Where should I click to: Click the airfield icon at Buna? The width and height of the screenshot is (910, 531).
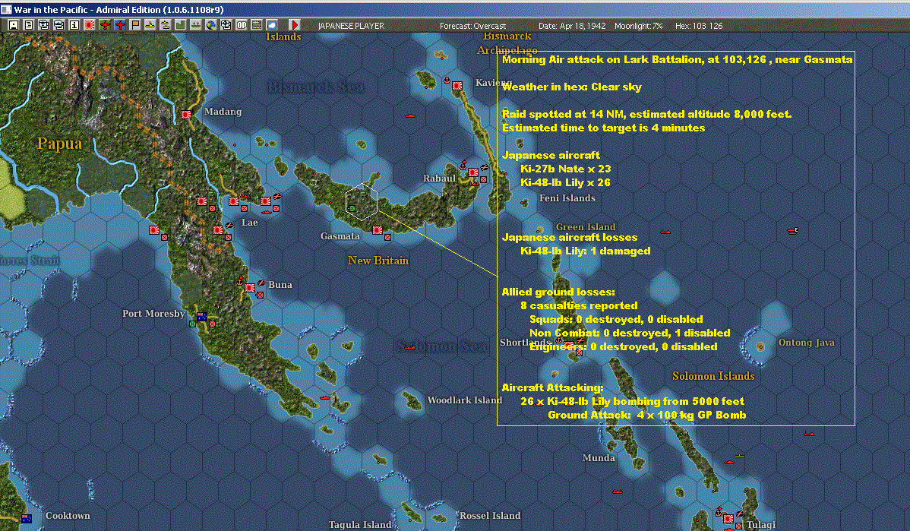[x=261, y=283]
